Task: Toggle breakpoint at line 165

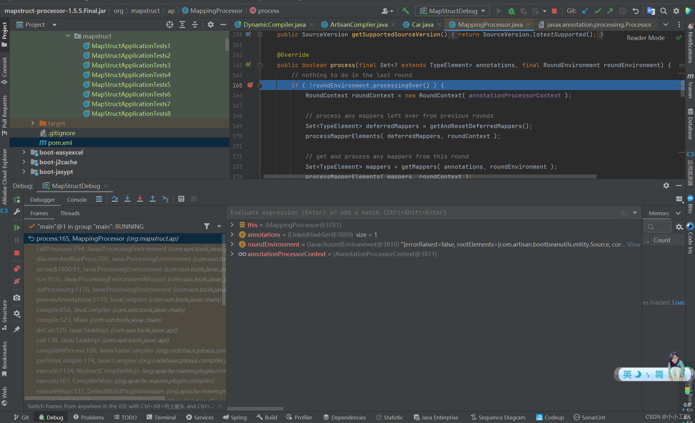Action: point(250,85)
